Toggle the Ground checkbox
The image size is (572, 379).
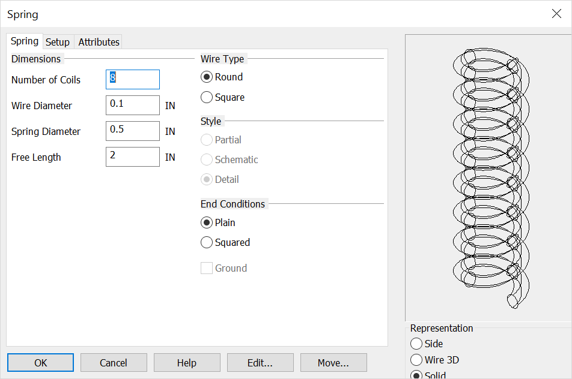click(x=206, y=267)
